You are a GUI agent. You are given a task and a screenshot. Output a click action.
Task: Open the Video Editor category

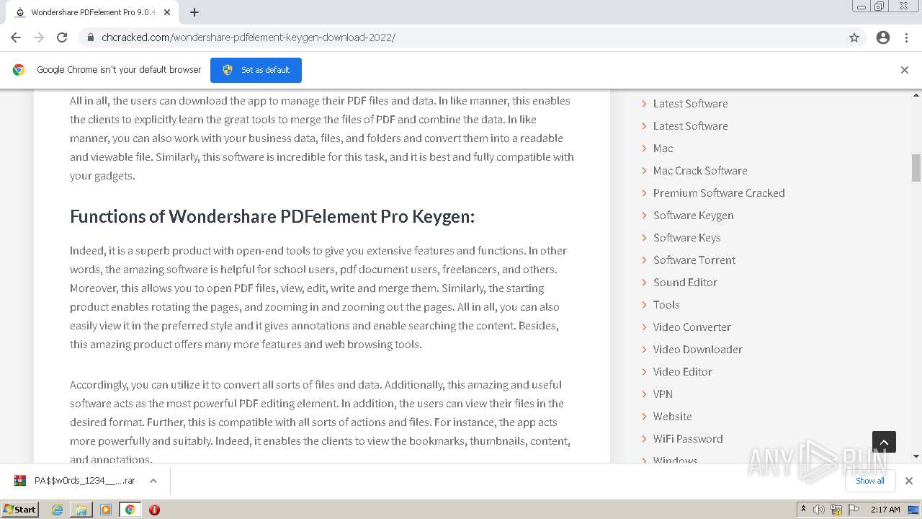pyautogui.click(x=682, y=372)
